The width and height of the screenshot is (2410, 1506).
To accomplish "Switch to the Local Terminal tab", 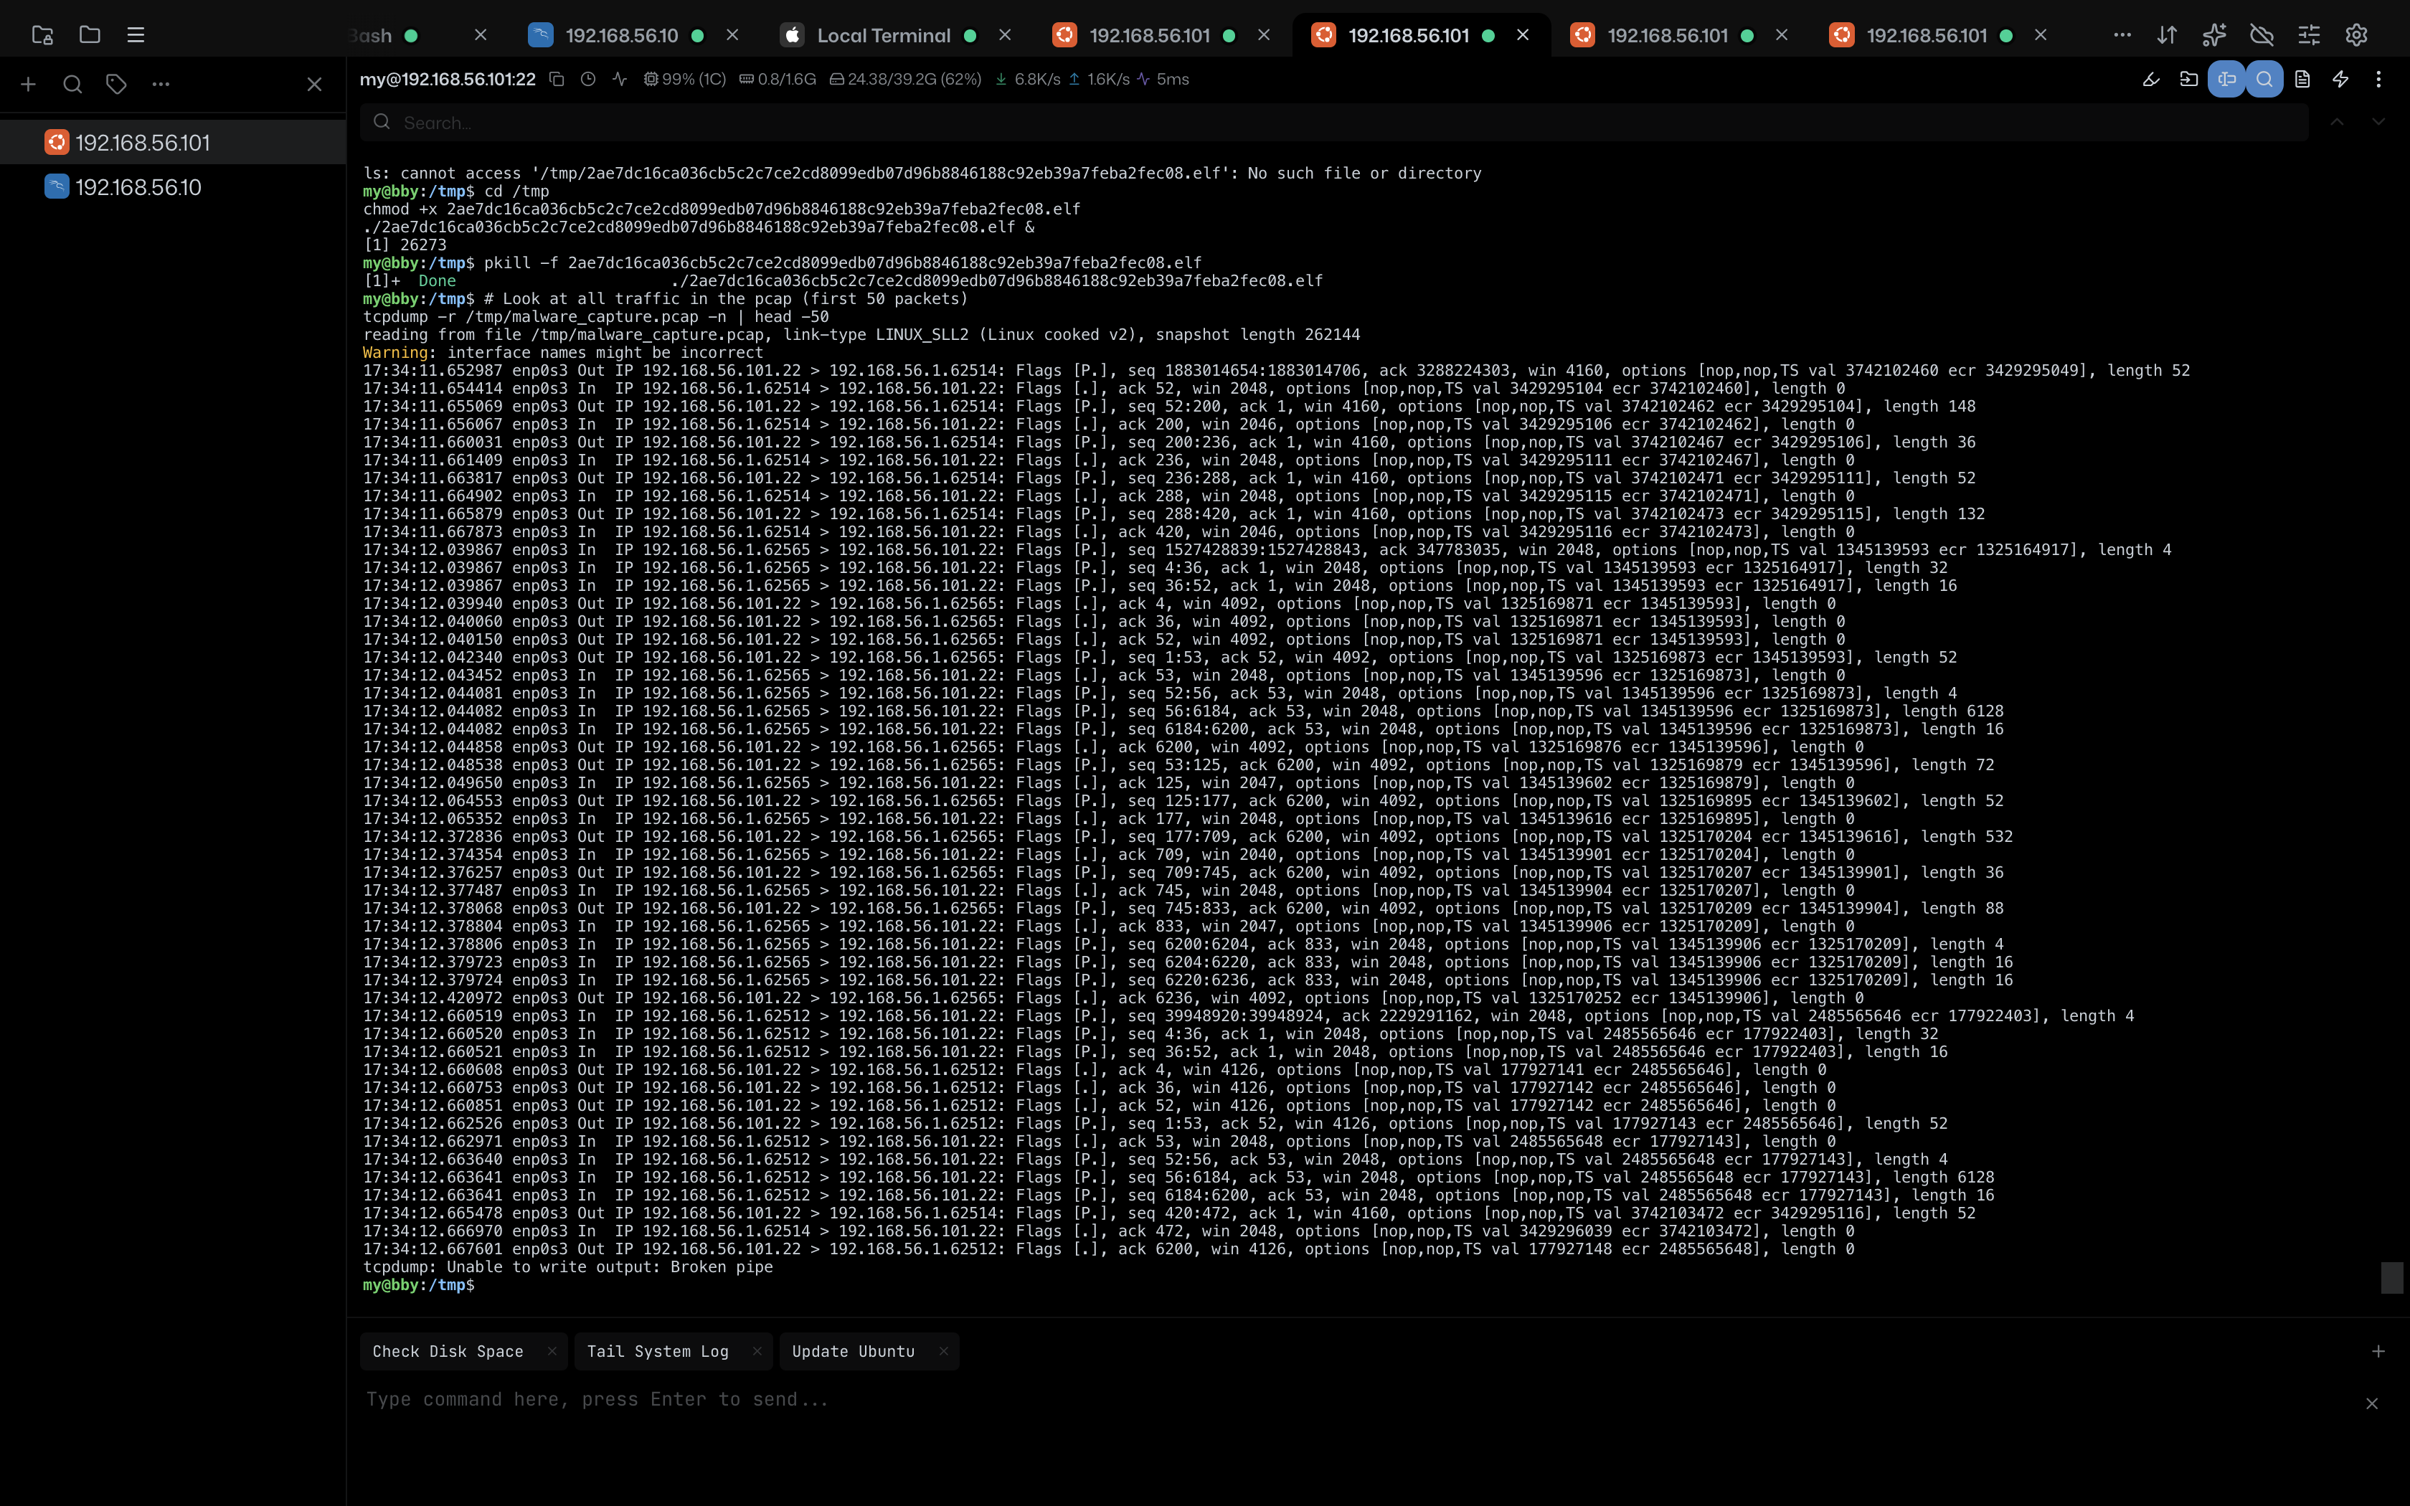I will [884, 36].
